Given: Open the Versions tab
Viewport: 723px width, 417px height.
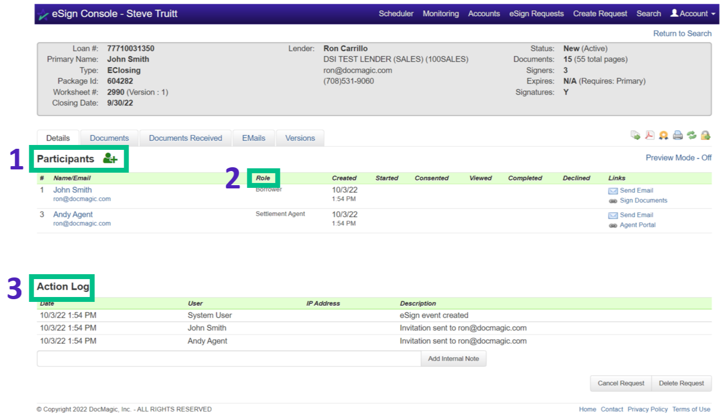Looking at the screenshot, I should pos(300,138).
